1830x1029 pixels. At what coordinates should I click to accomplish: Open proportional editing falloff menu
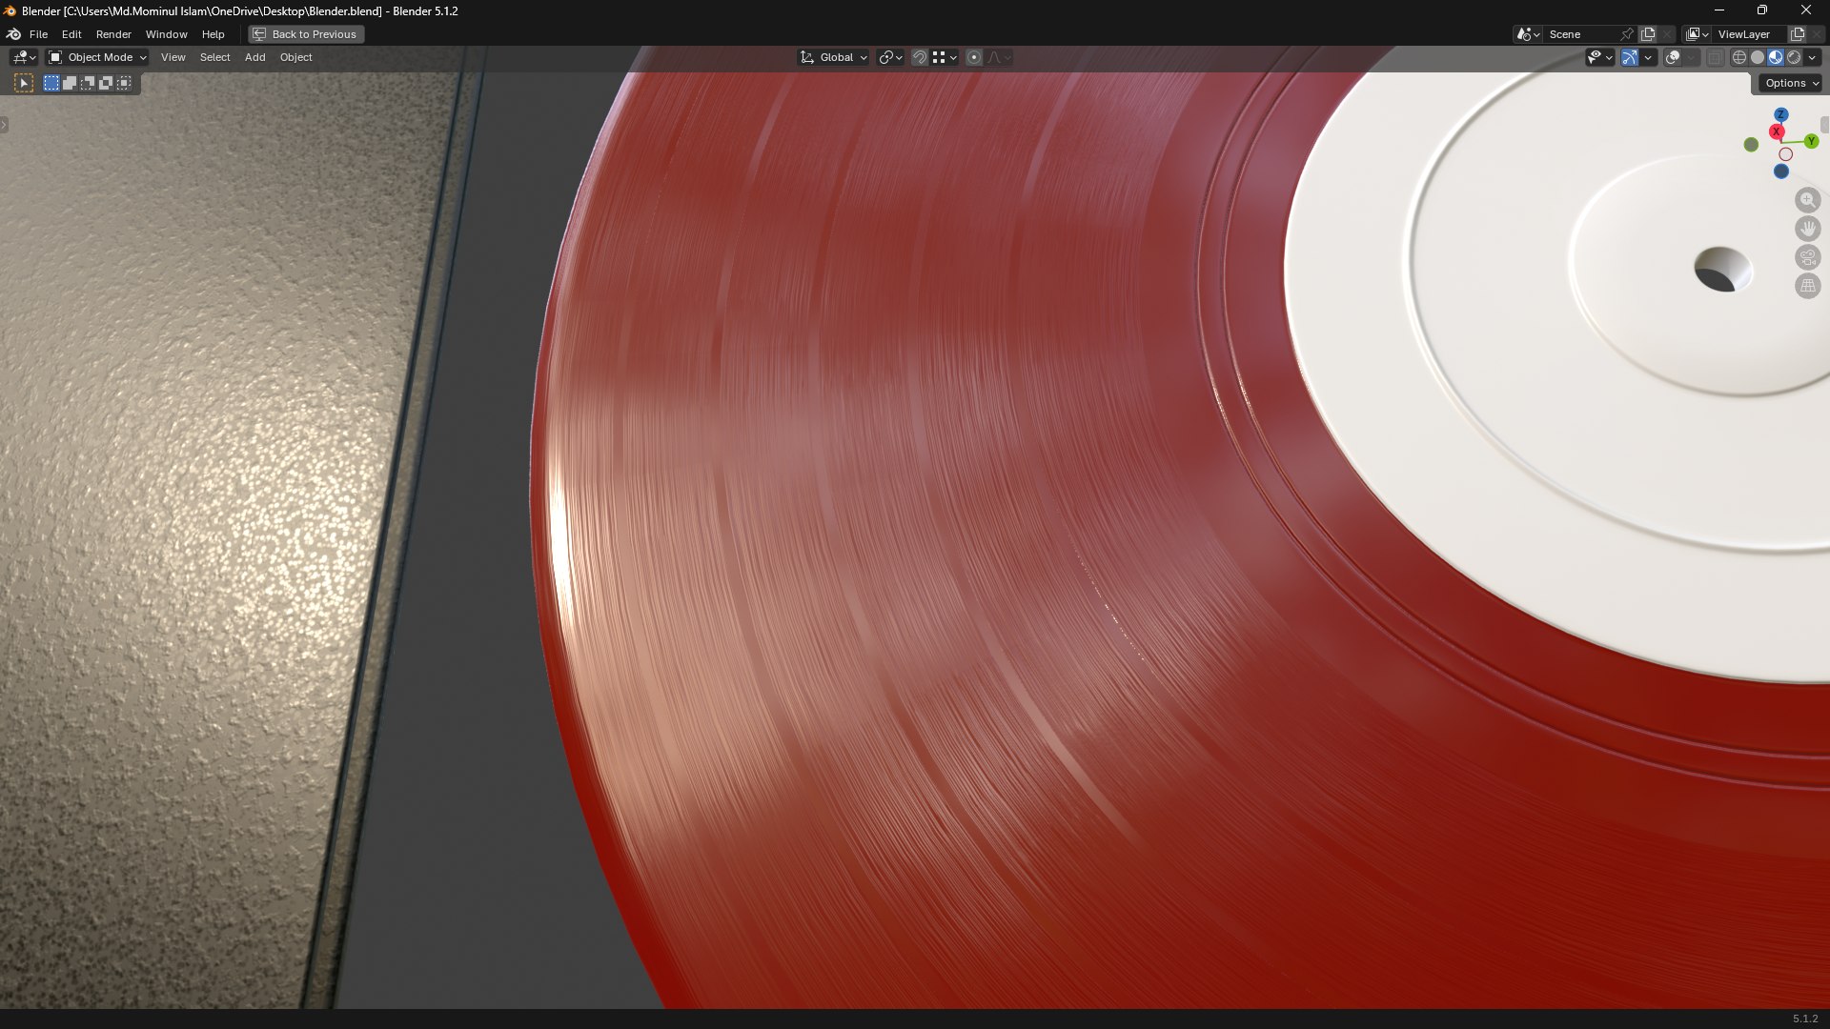point(999,57)
